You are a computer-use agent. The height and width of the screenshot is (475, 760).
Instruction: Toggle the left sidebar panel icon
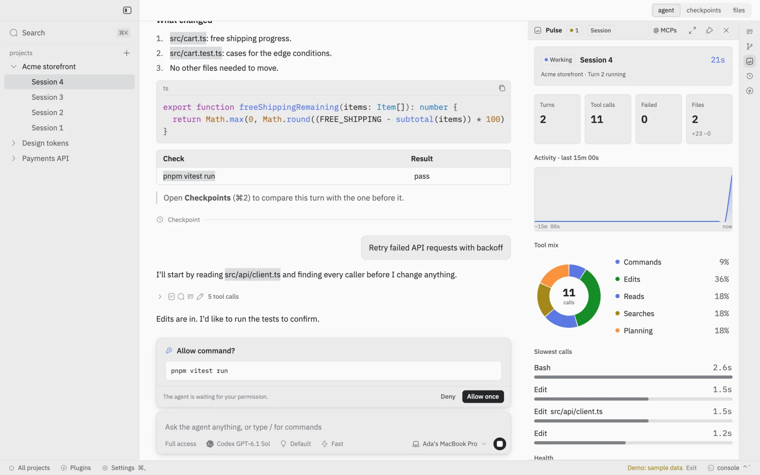127,10
